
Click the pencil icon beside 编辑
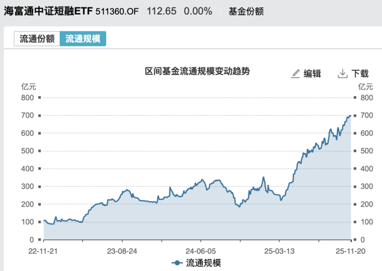point(296,73)
